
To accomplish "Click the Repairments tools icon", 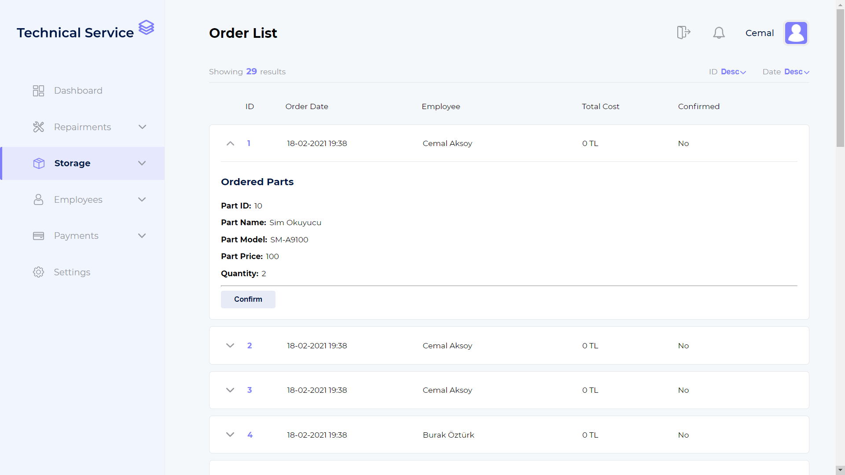I will tap(38, 127).
